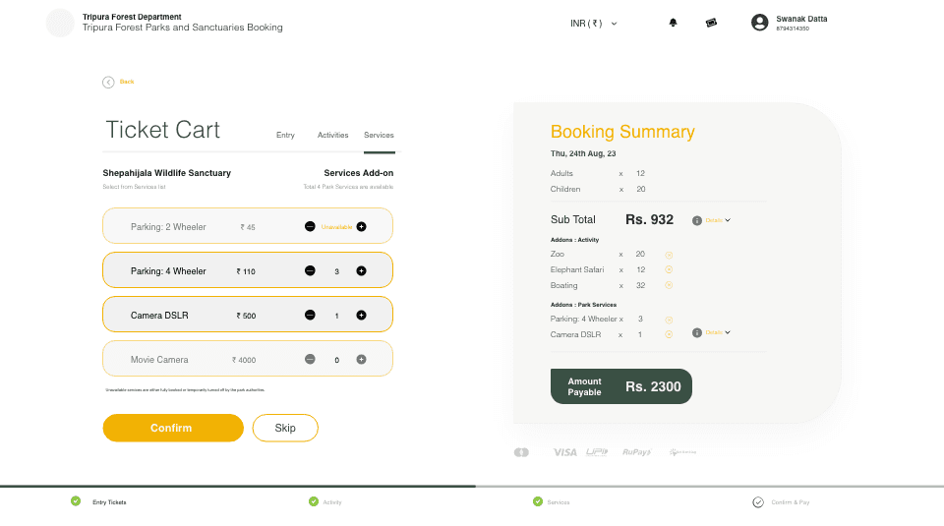Viewport: 944px width, 526px height.
Task: Select Activity progress step
Action: [325, 502]
